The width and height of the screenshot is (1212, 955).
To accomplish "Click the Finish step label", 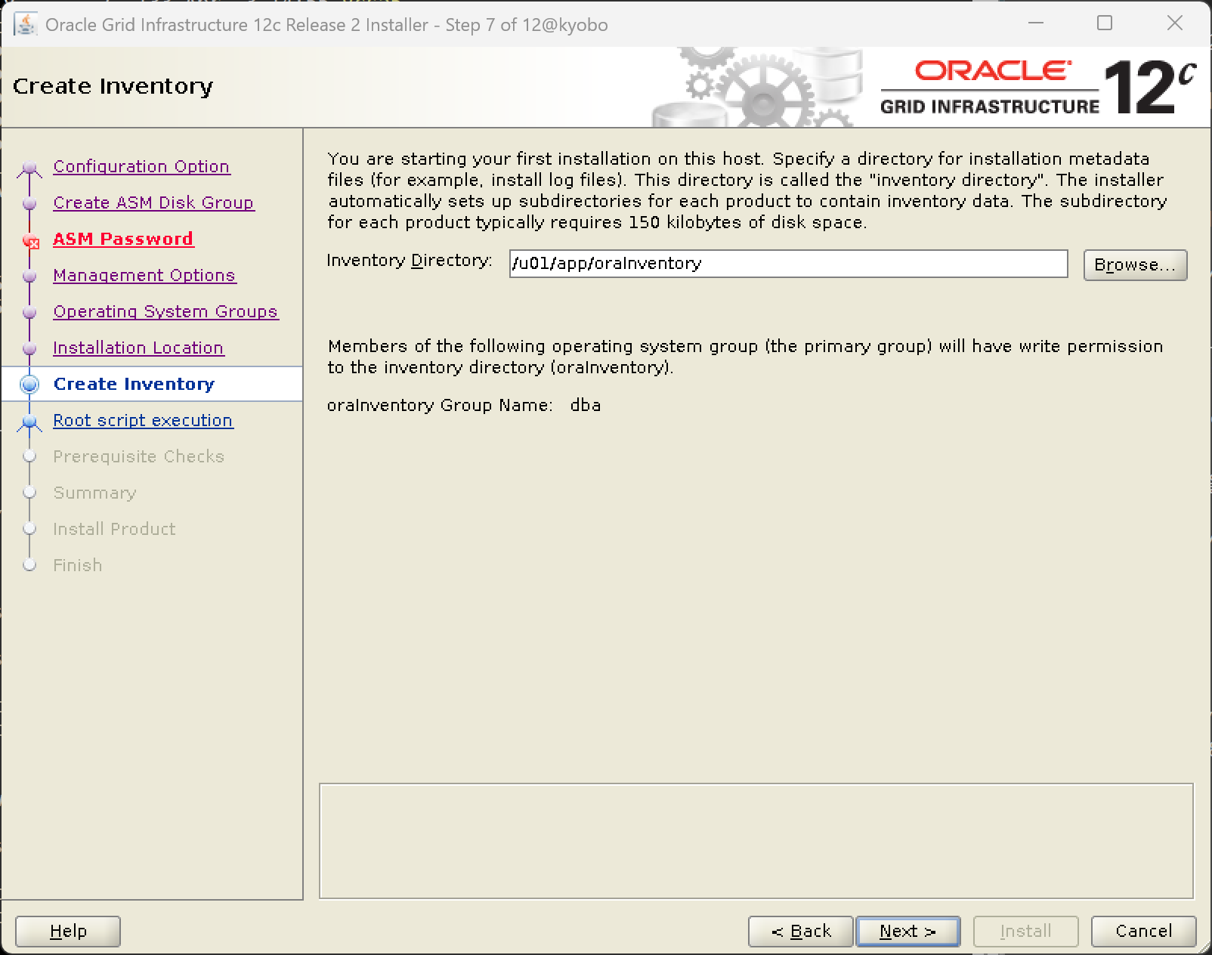I will coord(77,565).
